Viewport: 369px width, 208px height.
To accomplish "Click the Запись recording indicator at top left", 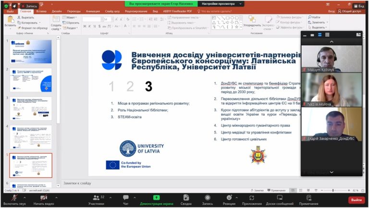I will tap(29, 6).
